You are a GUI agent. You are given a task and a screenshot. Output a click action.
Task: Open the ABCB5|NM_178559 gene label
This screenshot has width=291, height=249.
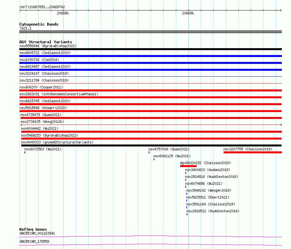34,241
